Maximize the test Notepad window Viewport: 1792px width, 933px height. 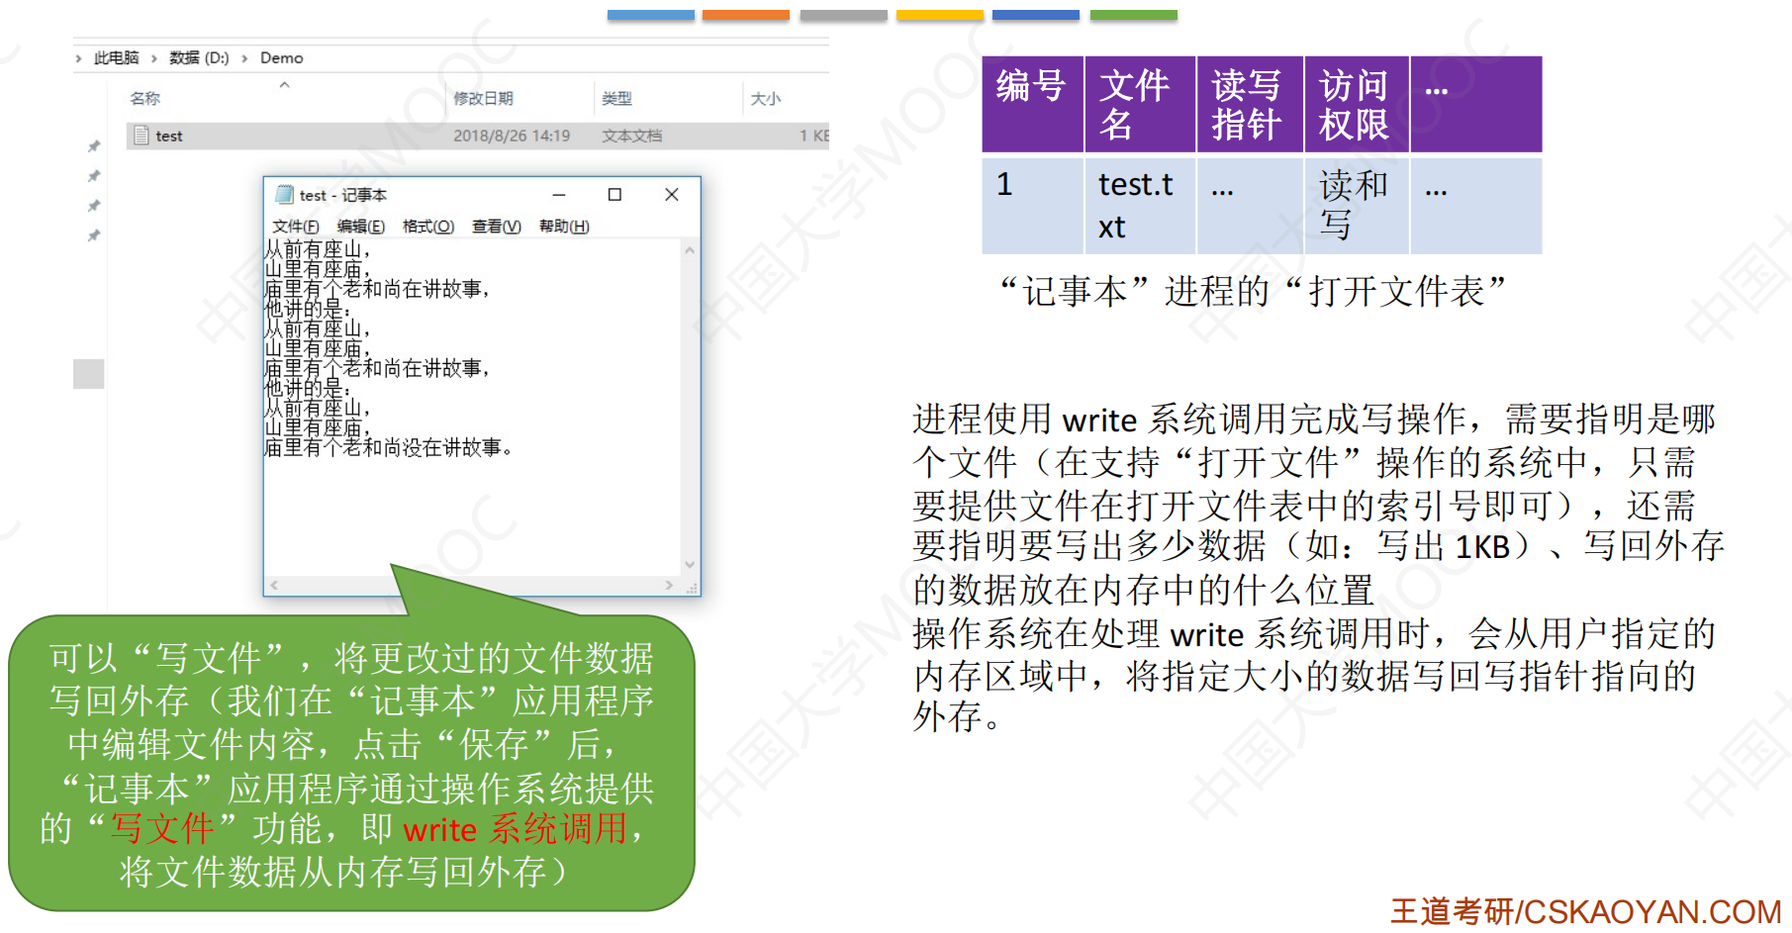coord(614,195)
